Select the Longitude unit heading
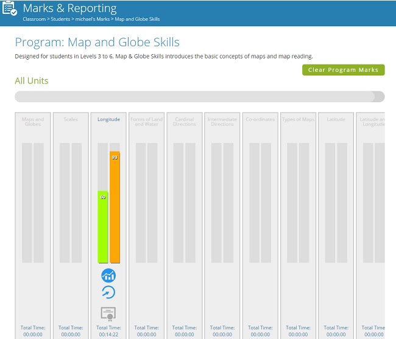396x339 pixels. 108,119
